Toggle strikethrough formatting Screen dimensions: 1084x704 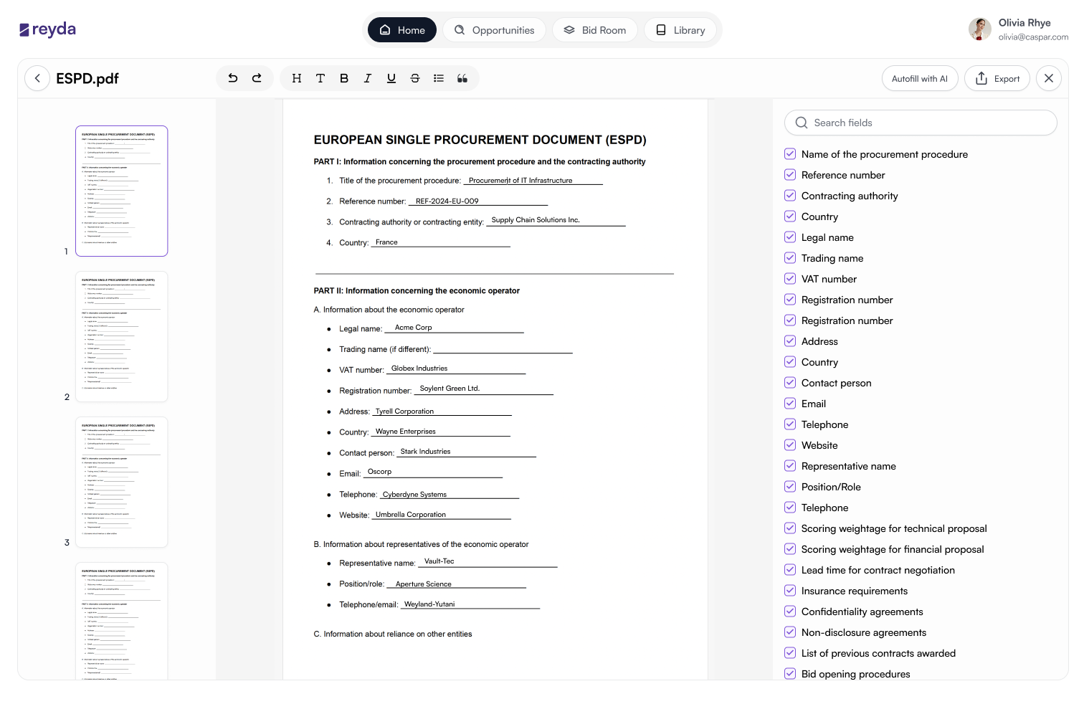[x=415, y=78]
